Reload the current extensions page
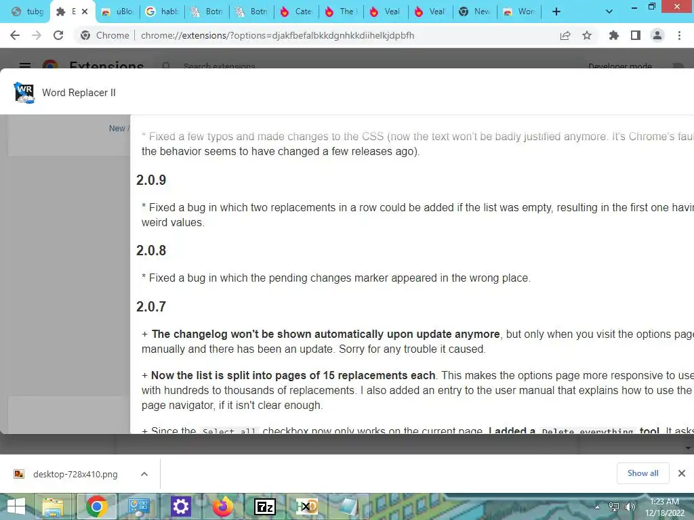Screen dimensions: 694x520 click(x=58, y=35)
